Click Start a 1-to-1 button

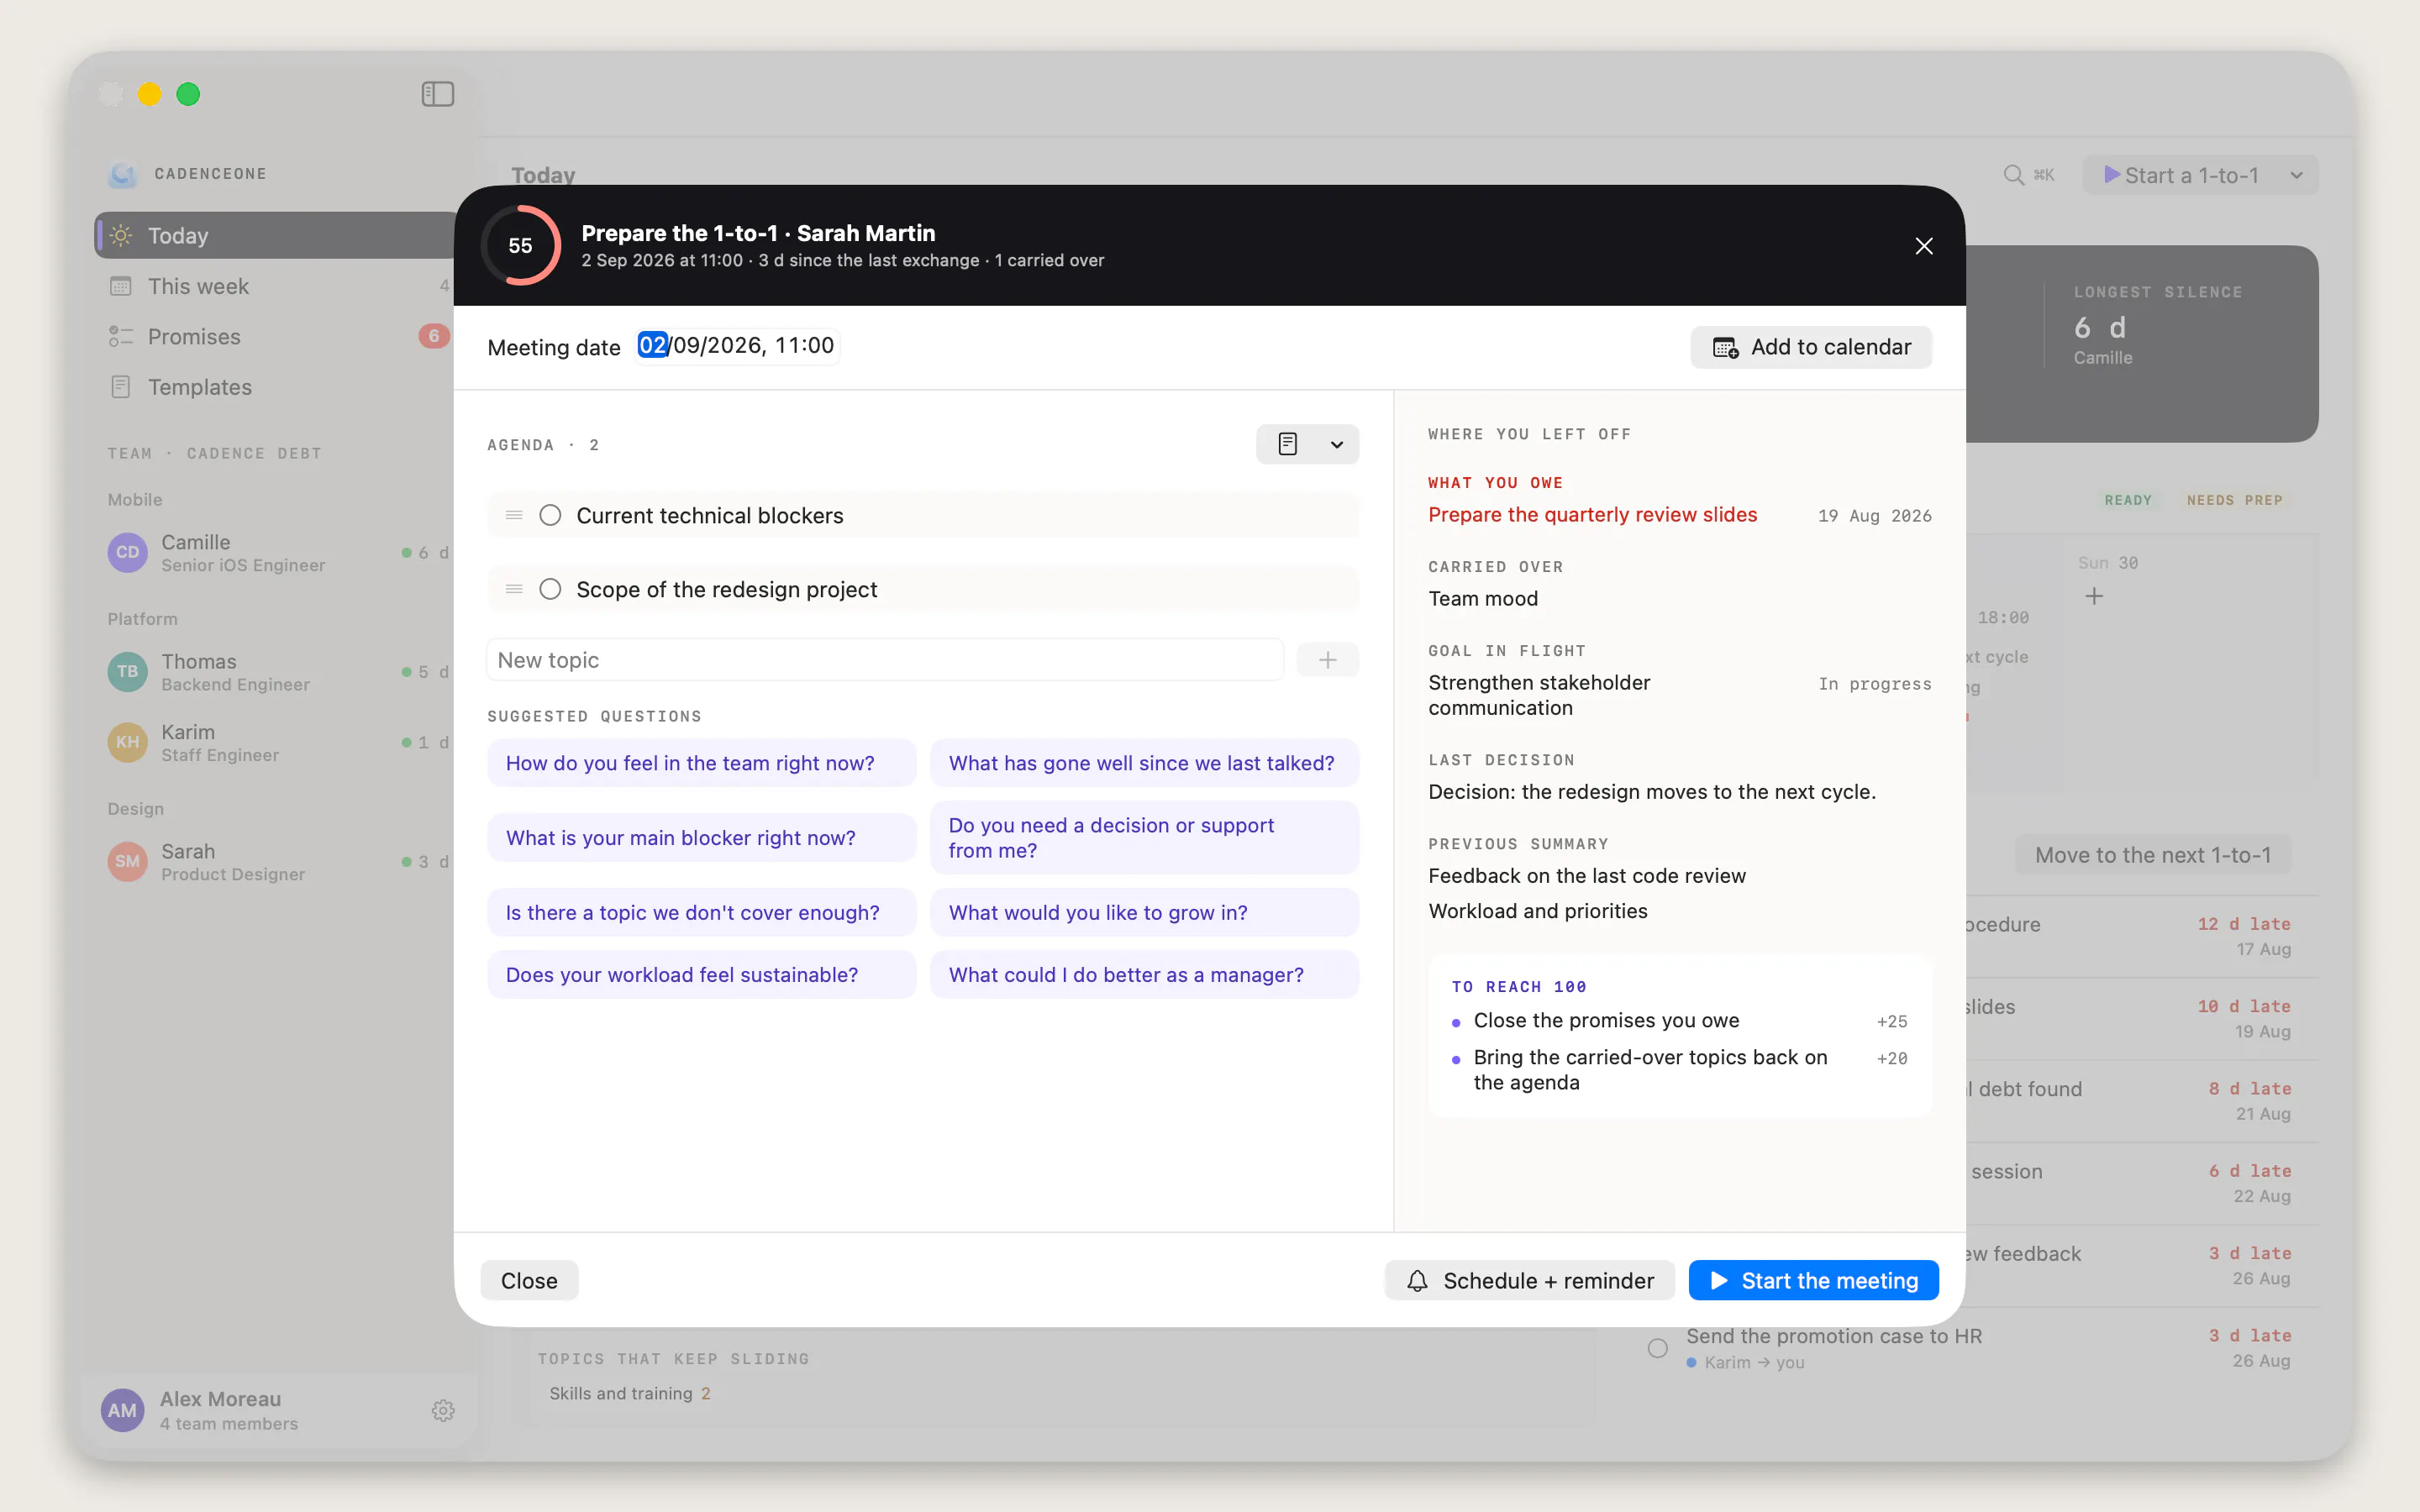[2181, 175]
